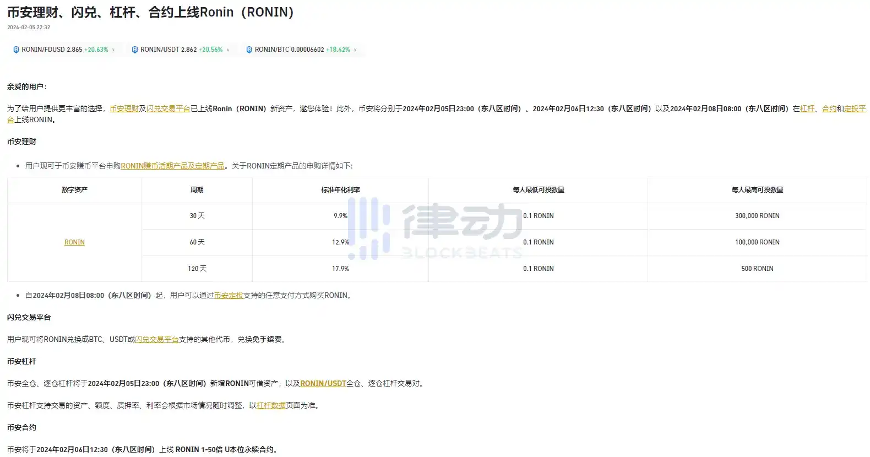The width and height of the screenshot is (870, 457).
Task: Click the 9.9% rate cell
Action: pyautogui.click(x=340, y=216)
